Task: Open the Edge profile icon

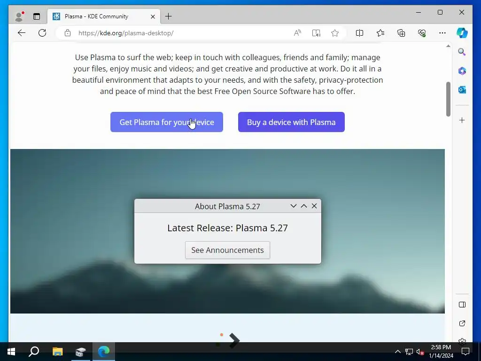Action: (x=19, y=16)
